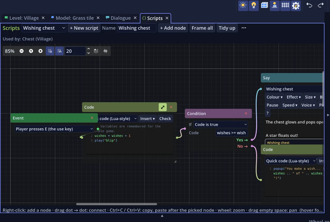The width and height of the screenshot is (330, 222).
Task: Switch to the Level: Village tab
Action: 24,18
